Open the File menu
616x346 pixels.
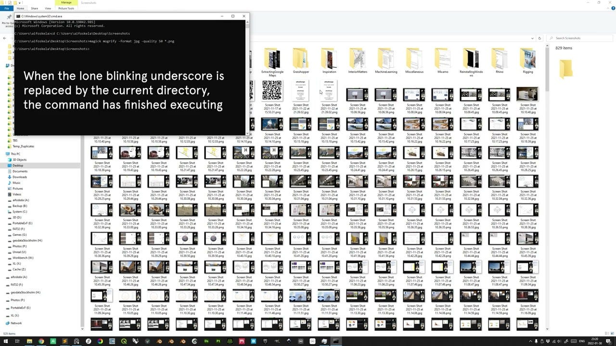click(7, 8)
